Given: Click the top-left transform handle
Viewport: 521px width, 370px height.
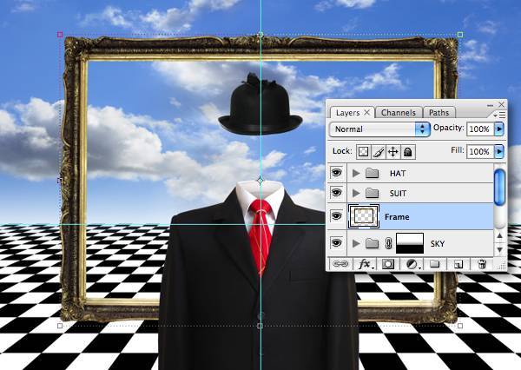Looking at the screenshot, I should [60, 35].
